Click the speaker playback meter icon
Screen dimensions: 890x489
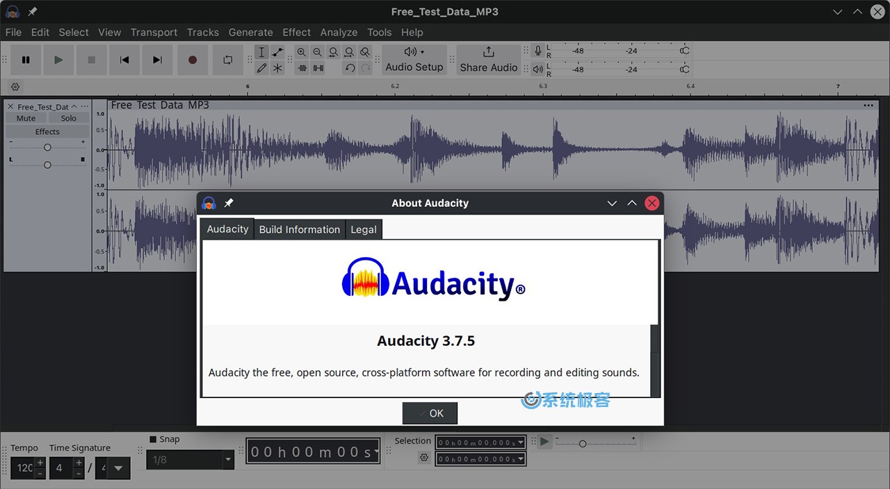click(537, 69)
